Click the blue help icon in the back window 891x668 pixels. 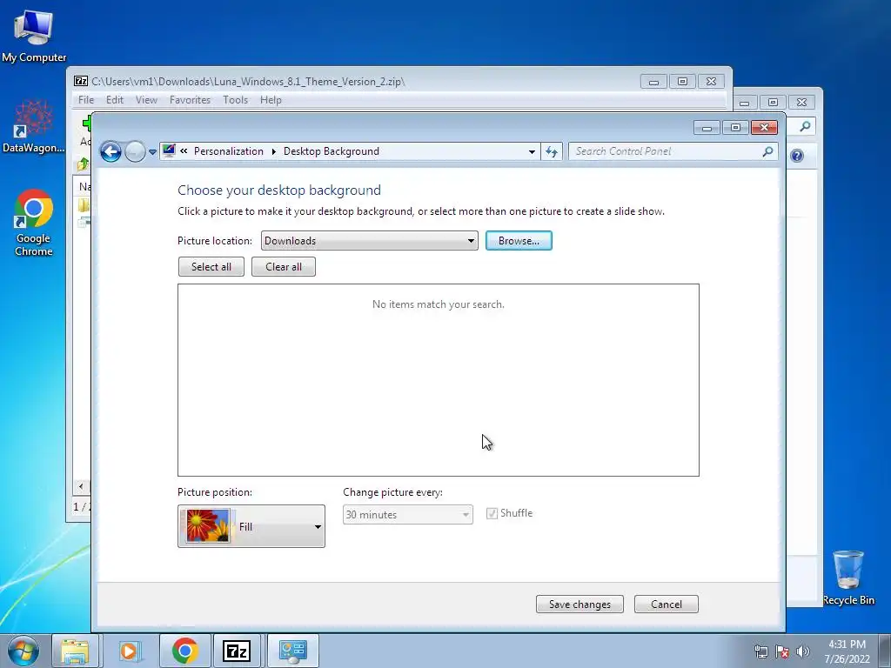[x=797, y=156]
